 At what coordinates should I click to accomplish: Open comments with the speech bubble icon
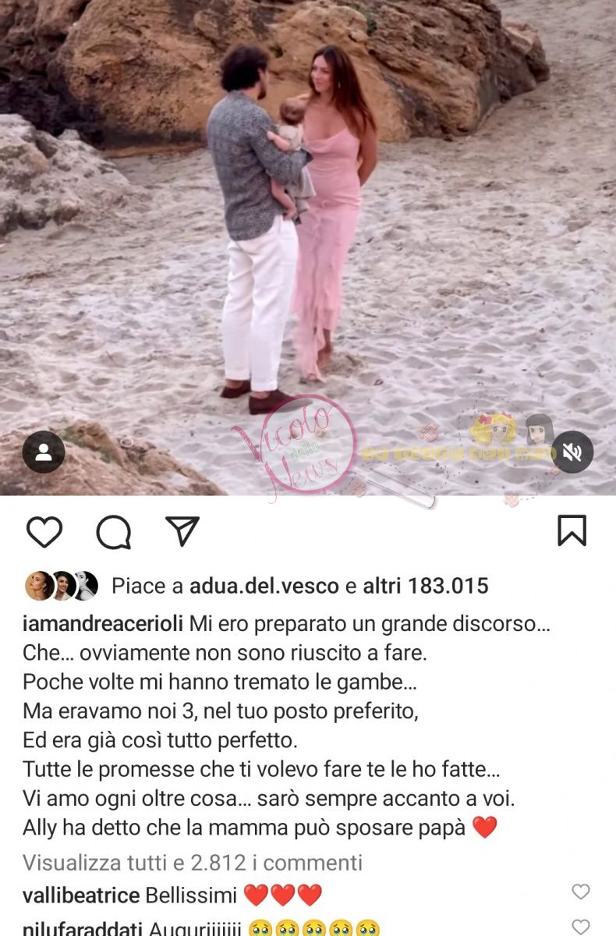tap(114, 532)
